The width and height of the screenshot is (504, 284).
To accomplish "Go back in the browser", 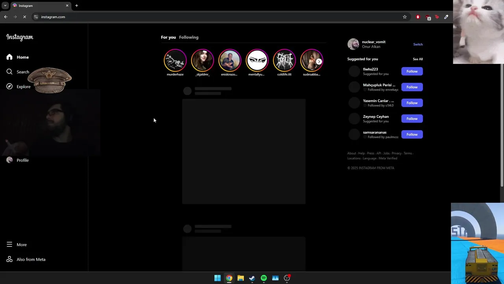I will coord(6,17).
